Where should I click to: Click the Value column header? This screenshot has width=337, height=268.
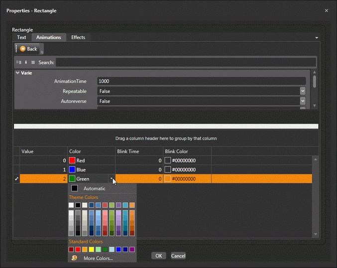44,151
